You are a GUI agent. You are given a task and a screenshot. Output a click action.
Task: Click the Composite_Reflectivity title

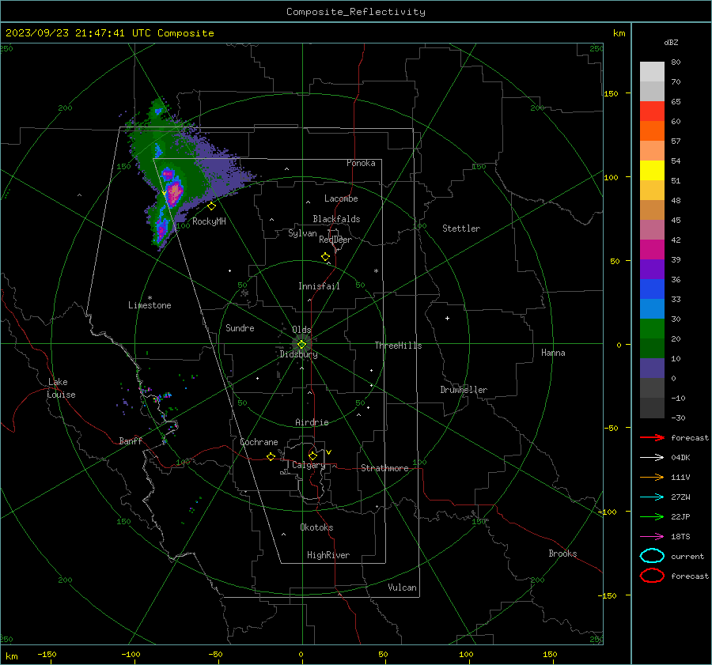coord(356,12)
